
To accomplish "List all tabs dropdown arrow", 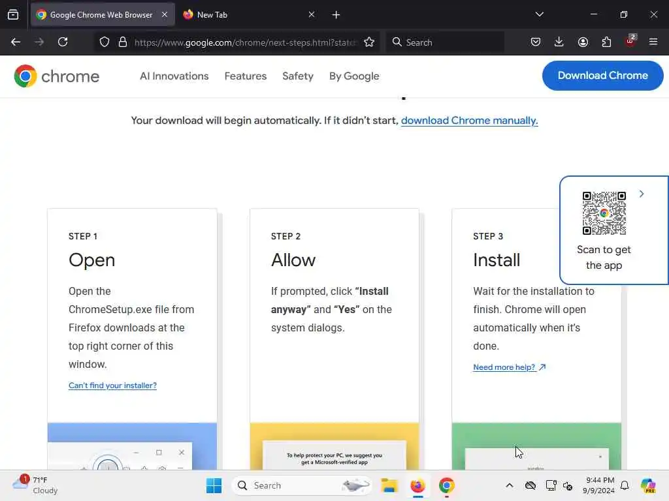I will pyautogui.click(x=539, y=14).
